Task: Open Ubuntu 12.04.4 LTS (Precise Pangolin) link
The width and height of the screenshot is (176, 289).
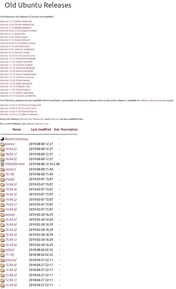Action: pyautogui.click(x=21, y=105)
